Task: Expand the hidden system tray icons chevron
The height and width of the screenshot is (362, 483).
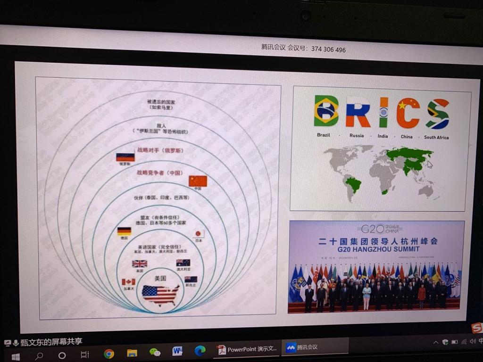Action: 436,342
